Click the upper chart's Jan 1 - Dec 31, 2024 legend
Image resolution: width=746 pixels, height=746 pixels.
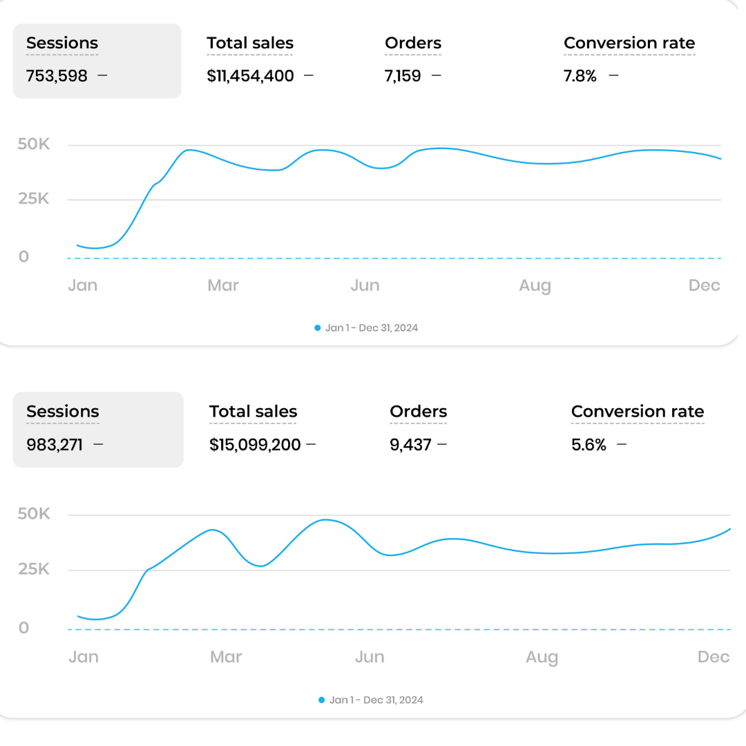click(x=372, y=328)
